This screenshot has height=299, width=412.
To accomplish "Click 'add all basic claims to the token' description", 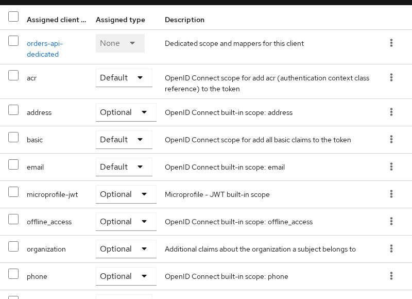I will tap(258, 140).
